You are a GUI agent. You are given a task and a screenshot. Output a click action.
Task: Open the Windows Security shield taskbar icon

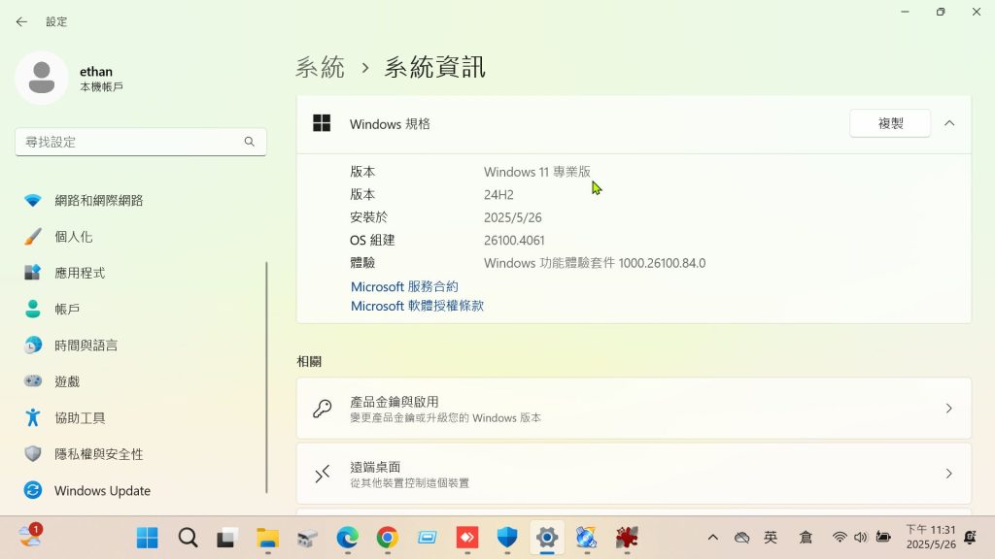pyautogui.click(x=507, y=538)
